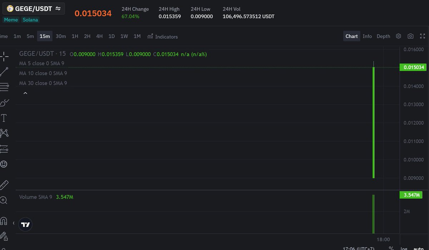The height and width of the screenshot is (250, 429).
Task: Select the 30m timeframe
Action: click(61, 36)
